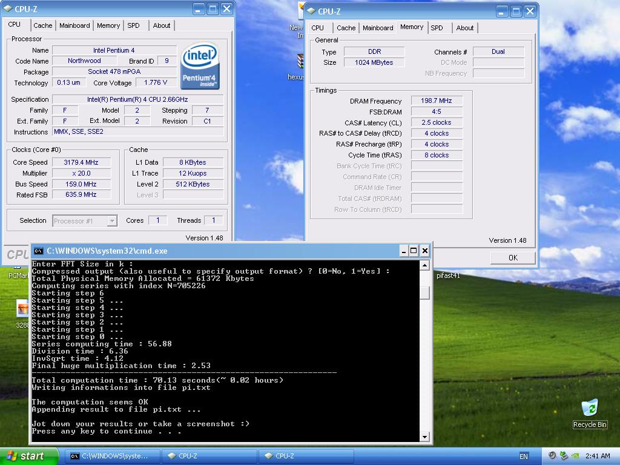Click the Core Voltage 1.776 V value
The height and width of the screenshot is (465, 620).
point(156,82)
